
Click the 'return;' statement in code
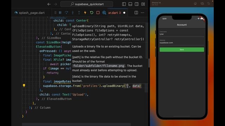pos(52,73)
